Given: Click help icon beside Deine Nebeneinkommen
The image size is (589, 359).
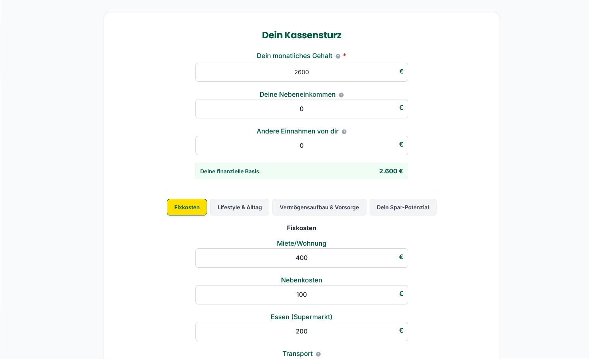Looking at the screenshot, I should (341, 95).
